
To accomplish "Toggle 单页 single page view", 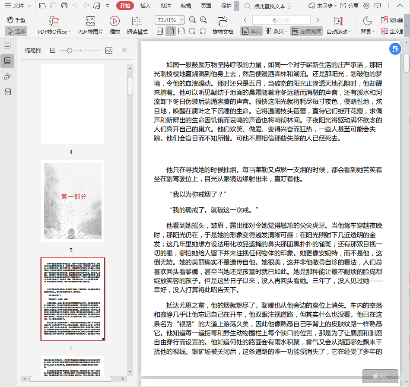I will tap(251, 32).
